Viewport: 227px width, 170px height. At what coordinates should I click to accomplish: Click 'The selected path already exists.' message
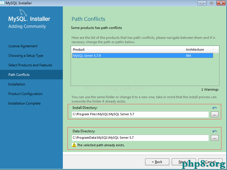[x=101, y=145]
